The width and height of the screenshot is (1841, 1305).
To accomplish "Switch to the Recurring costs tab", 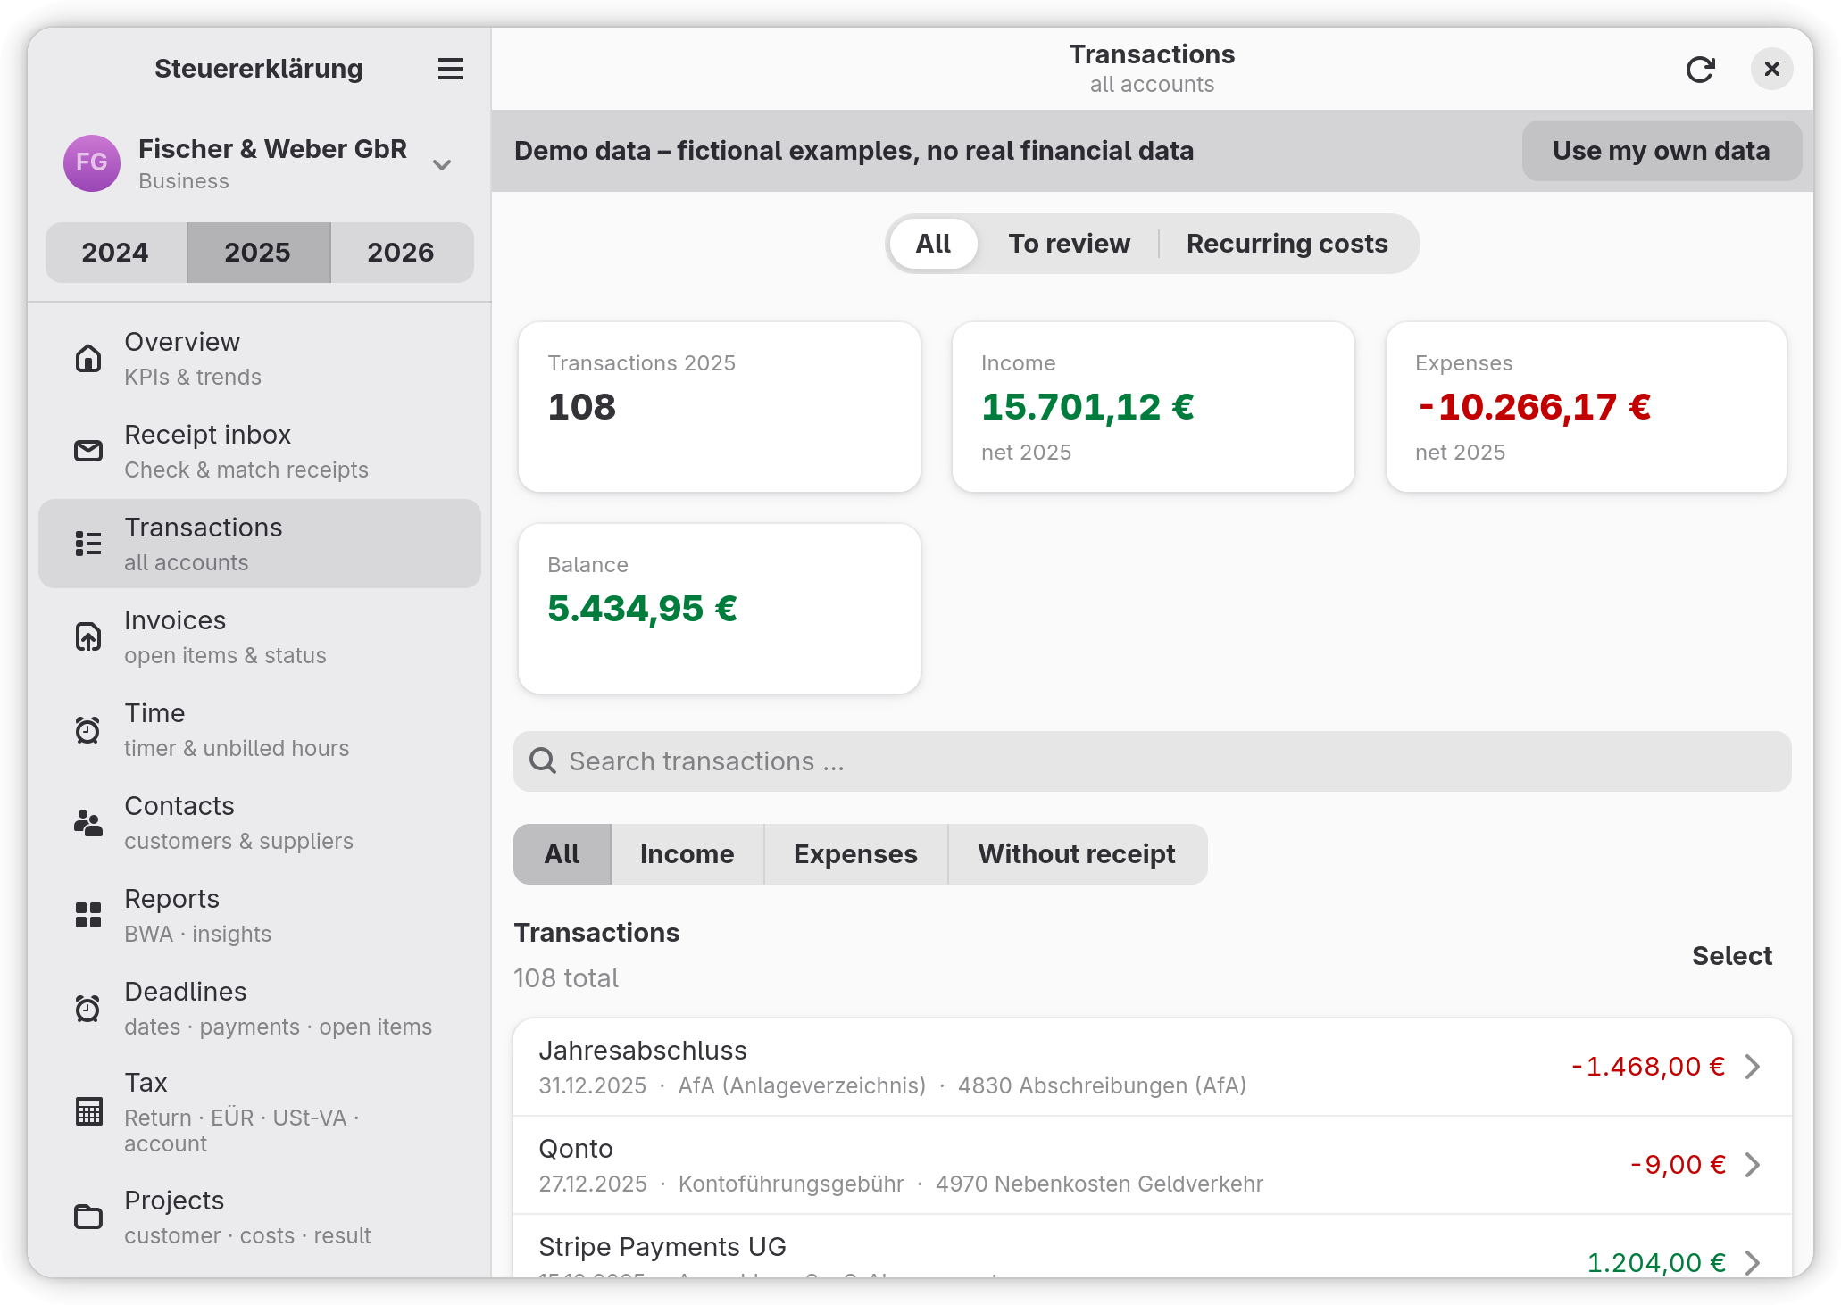I will click(x=1287, y=244).
